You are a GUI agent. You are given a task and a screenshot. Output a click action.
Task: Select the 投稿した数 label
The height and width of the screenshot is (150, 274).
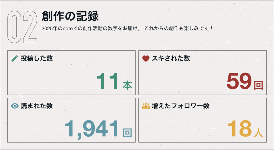coord(37,58)
